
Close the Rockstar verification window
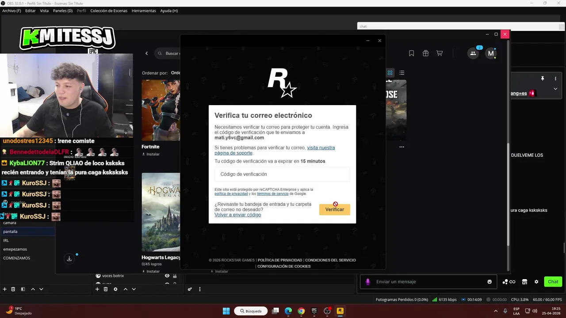pyautogui.click(x=379, y=41)
